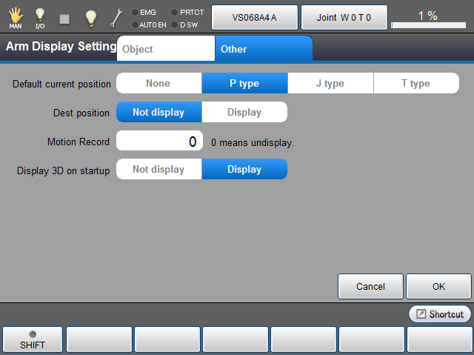
Task: Switch to the Object tab
Action: [166, 49]
